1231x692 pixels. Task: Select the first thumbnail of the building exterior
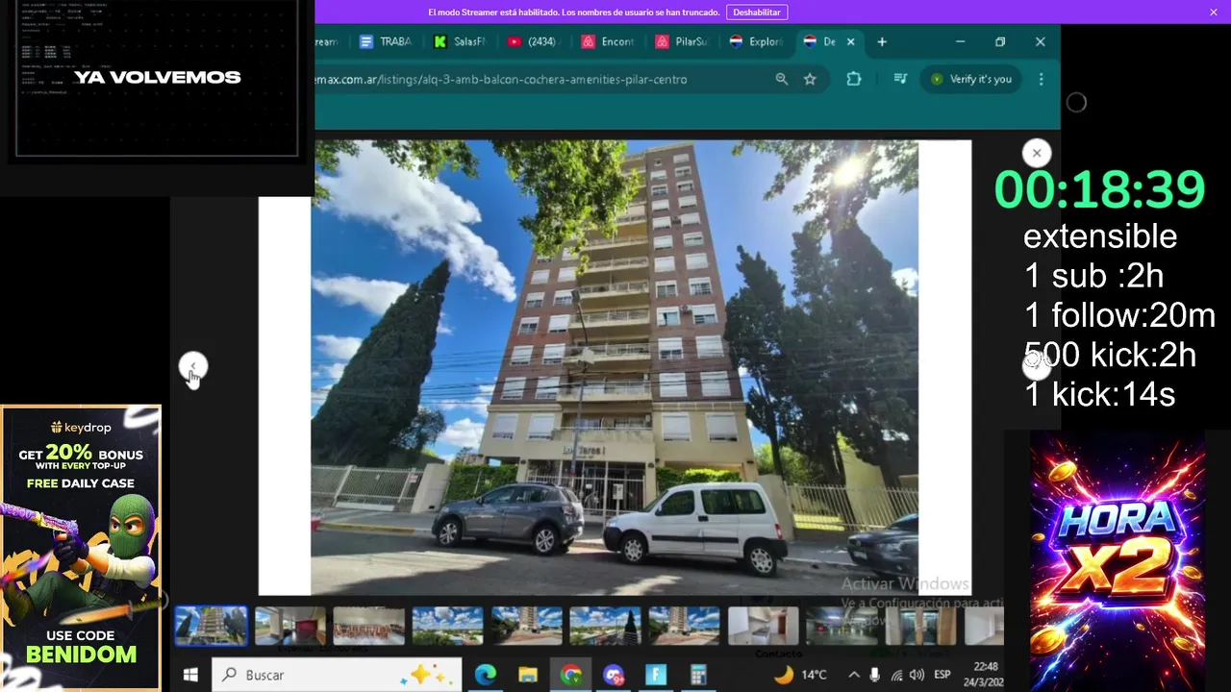click(211, 626)
